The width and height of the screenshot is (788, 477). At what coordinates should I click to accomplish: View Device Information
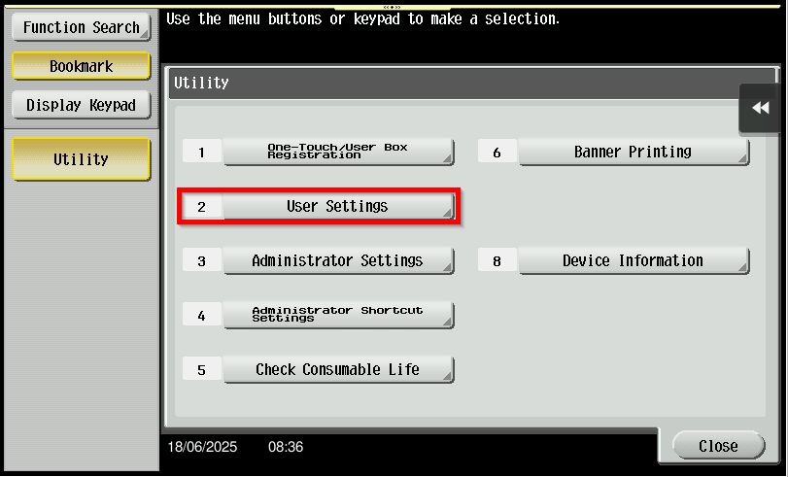pos(633,261)
